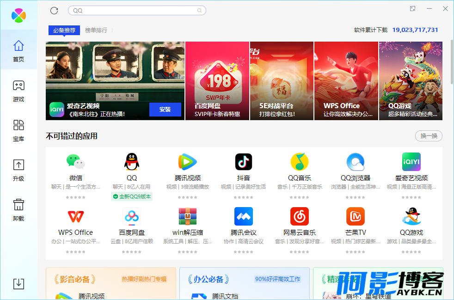Click 云盘 | 8亿用户信赖 description in app grid

point(132,241)
